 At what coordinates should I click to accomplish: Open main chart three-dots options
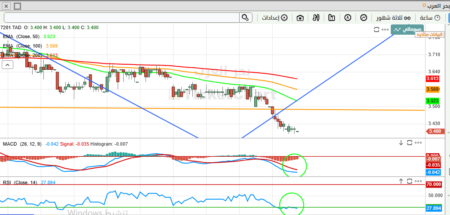coord(385,30)
